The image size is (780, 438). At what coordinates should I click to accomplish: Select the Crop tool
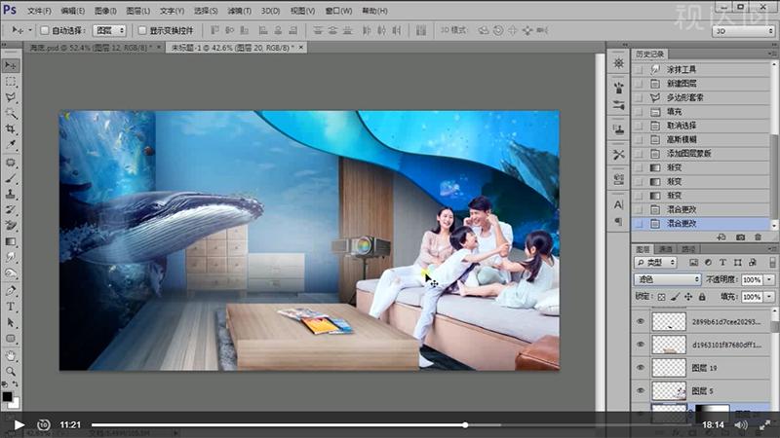(11, 129)
